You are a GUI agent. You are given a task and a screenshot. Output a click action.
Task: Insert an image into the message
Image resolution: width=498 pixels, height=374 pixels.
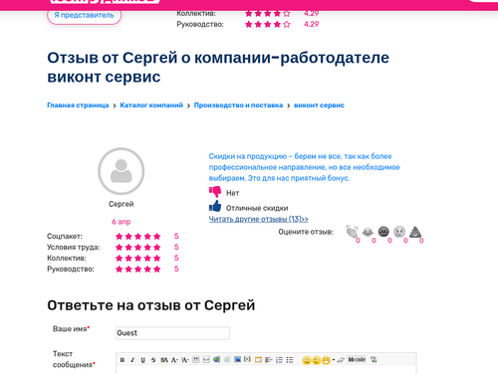[x=237, y=359]
